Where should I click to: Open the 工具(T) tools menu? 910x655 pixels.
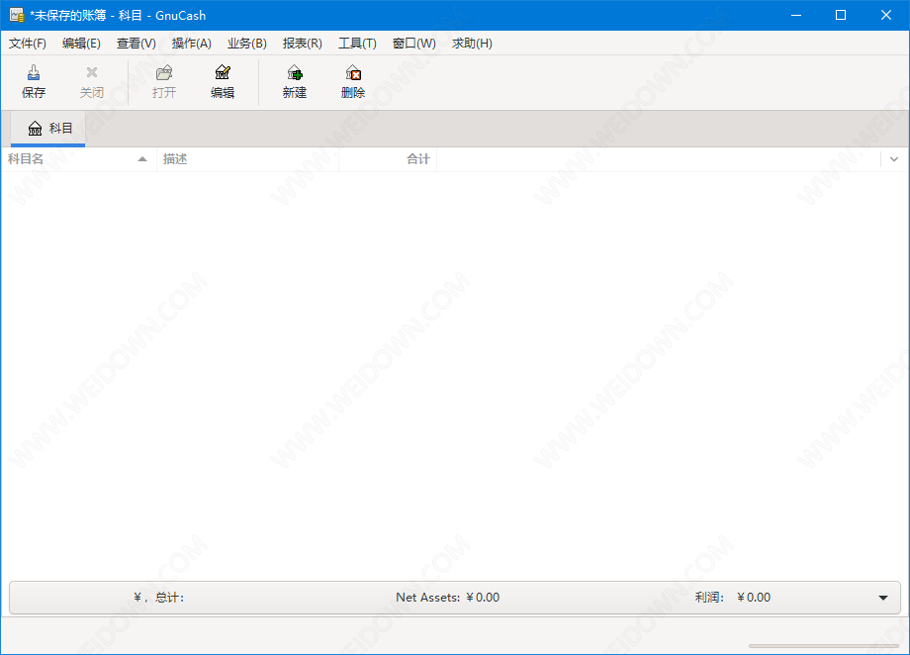coord(357,44)
